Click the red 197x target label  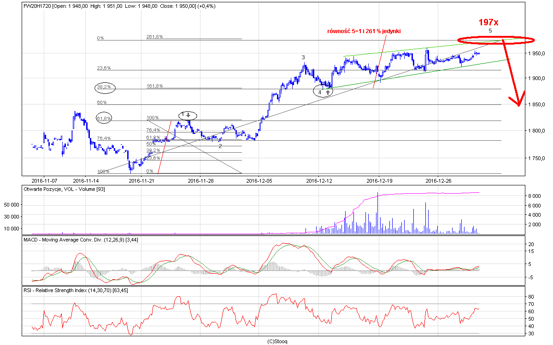(488, 22)
